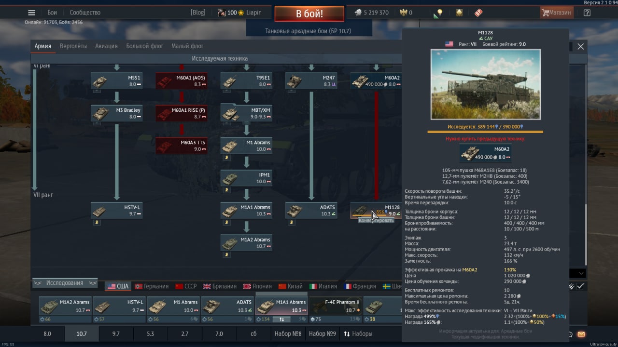Switch to the Малый флот tab

[187, 46]
